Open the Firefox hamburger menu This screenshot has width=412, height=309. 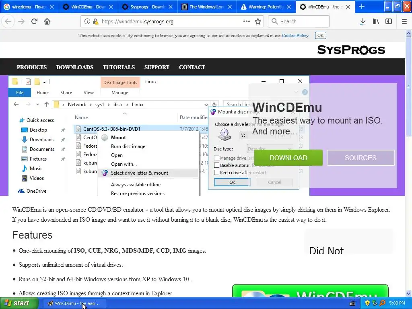tap(404, 22)
